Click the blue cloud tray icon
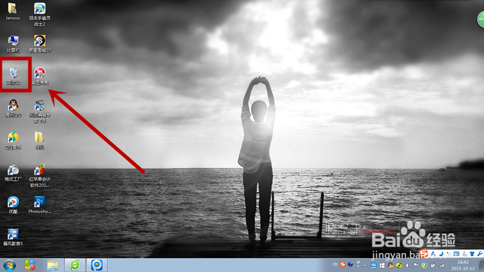The width and height of the screenshot is (484, 272). tap(373, 265)
